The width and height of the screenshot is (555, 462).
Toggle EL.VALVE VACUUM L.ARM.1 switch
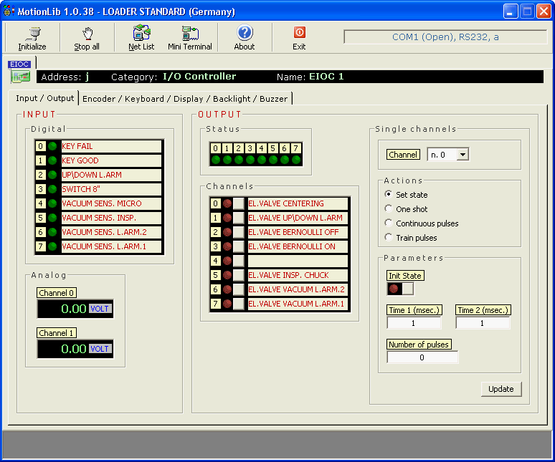[239, 304]
